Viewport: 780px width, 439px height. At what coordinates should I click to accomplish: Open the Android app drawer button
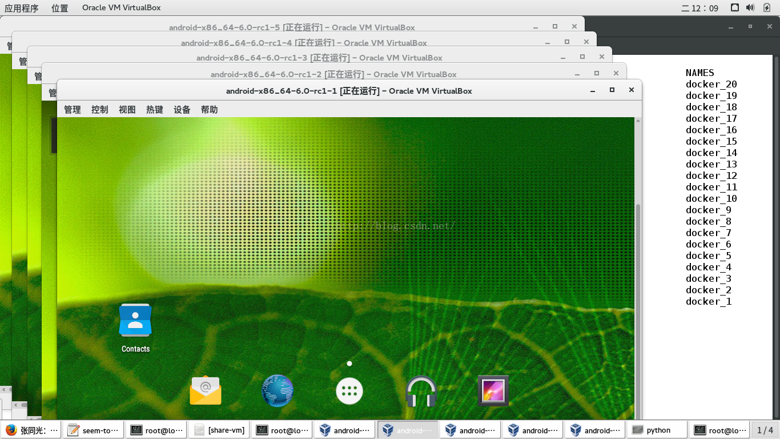click(349, 391)
